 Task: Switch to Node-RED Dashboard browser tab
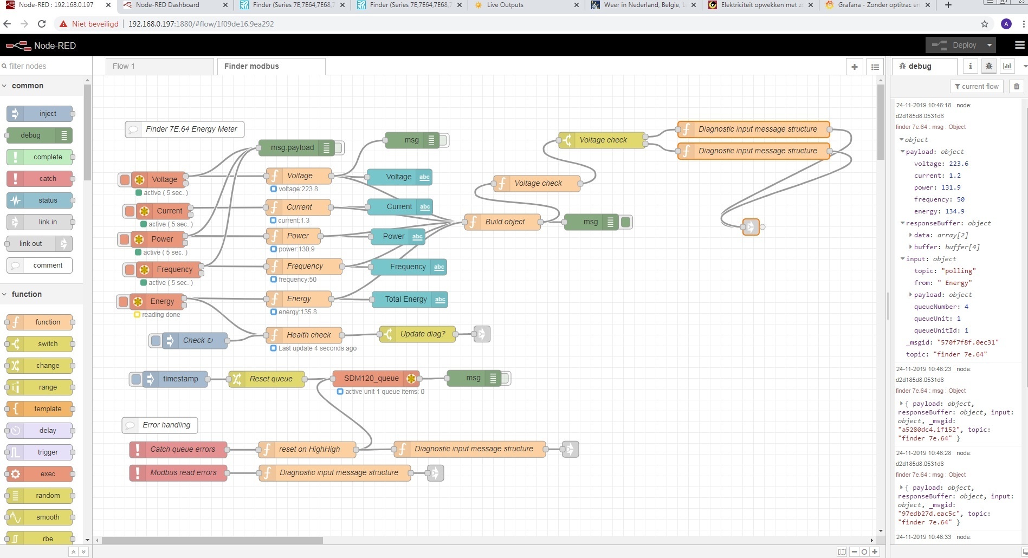click(176, 5)
